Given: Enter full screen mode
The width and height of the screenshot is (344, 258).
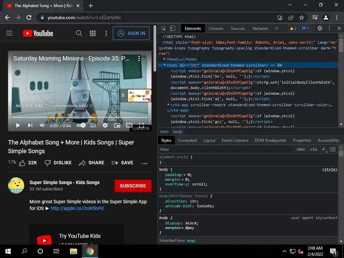Looking at the screenshot, I should 141,125.
